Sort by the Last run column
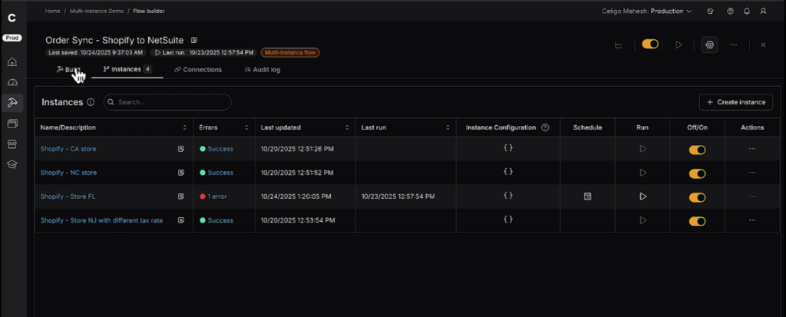 [447, 127]
